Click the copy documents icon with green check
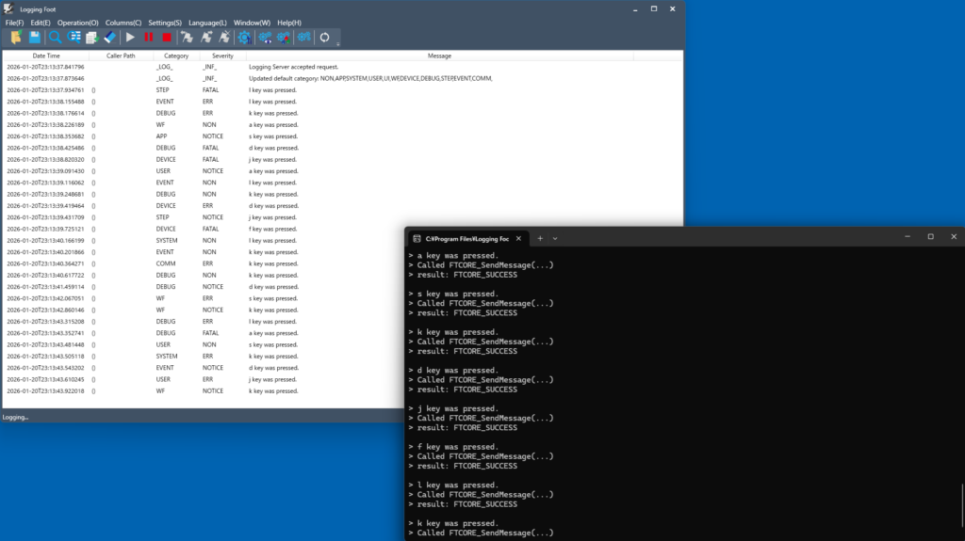Screen dimensions: 965x541 pyautogui.click(x=92, y=37)
